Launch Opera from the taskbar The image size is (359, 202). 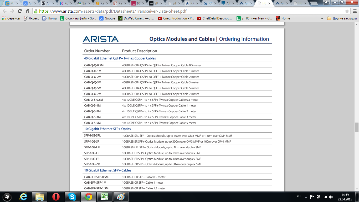click(56, 197)
